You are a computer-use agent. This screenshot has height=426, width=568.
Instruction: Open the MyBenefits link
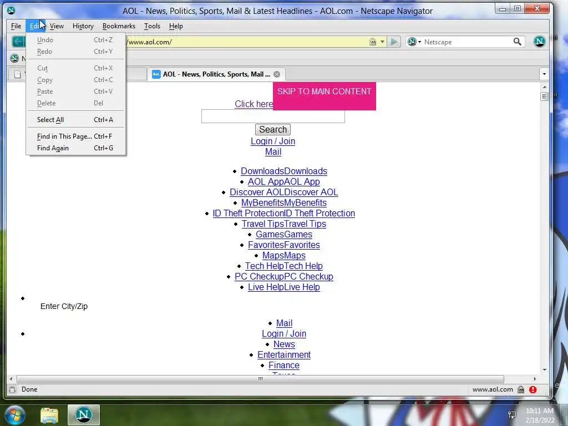pos(284,202)
